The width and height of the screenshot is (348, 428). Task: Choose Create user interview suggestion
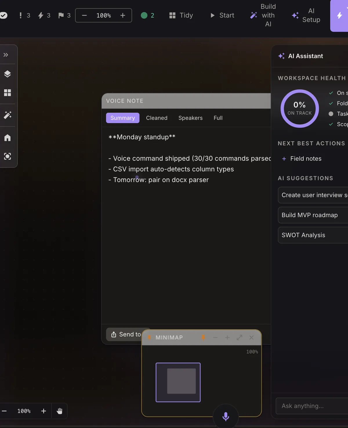coord(313,195)
